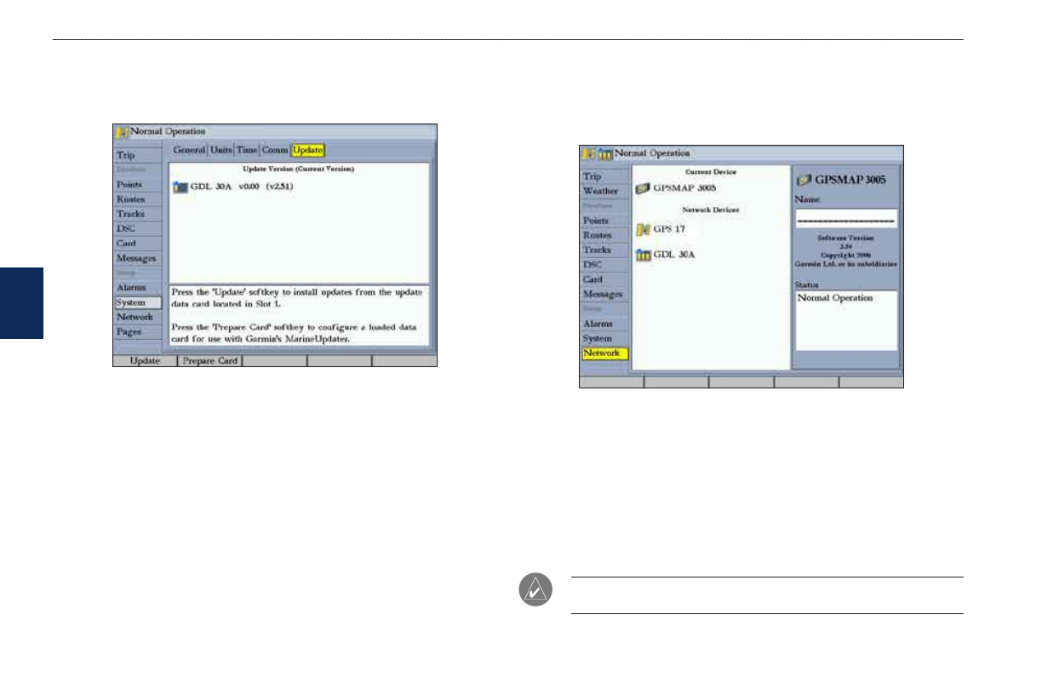Open Alarms in the Network Devices screen sidebar
1042x678 pixels.
tap(604, 324)
